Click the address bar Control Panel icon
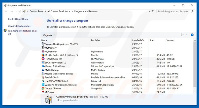This screenshot has height=108, width=199. [x=24, y=11]
